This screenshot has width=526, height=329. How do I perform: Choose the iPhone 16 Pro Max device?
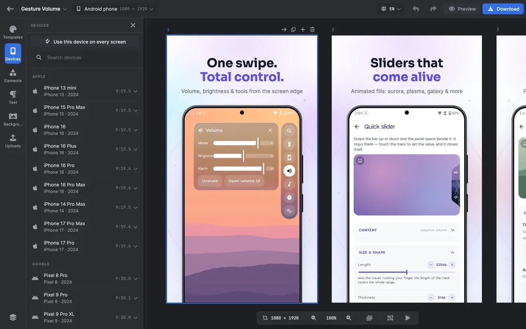[84, 188]
